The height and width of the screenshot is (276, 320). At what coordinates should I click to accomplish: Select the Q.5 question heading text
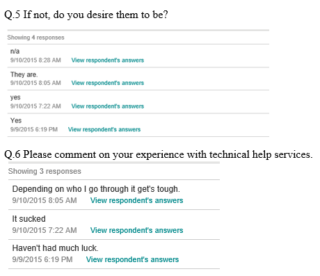point(86,15)
